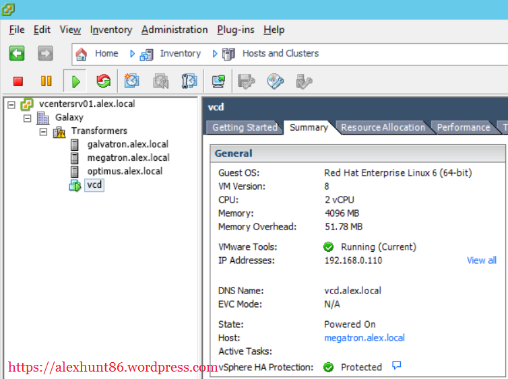Expand the Inventory breadcrumb arrow
508x379 pixels.
coord(132,54)
